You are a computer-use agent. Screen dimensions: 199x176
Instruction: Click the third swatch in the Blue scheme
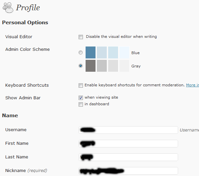(x=113, y=52)
